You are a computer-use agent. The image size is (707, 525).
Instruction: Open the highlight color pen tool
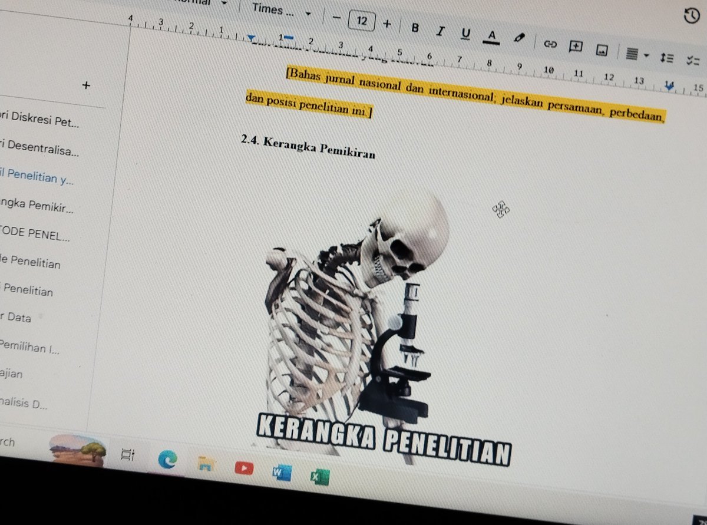tap(518, 38)
